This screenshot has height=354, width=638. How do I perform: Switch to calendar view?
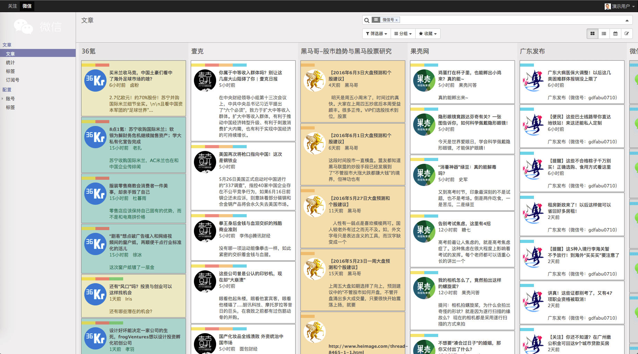(615, 34)
